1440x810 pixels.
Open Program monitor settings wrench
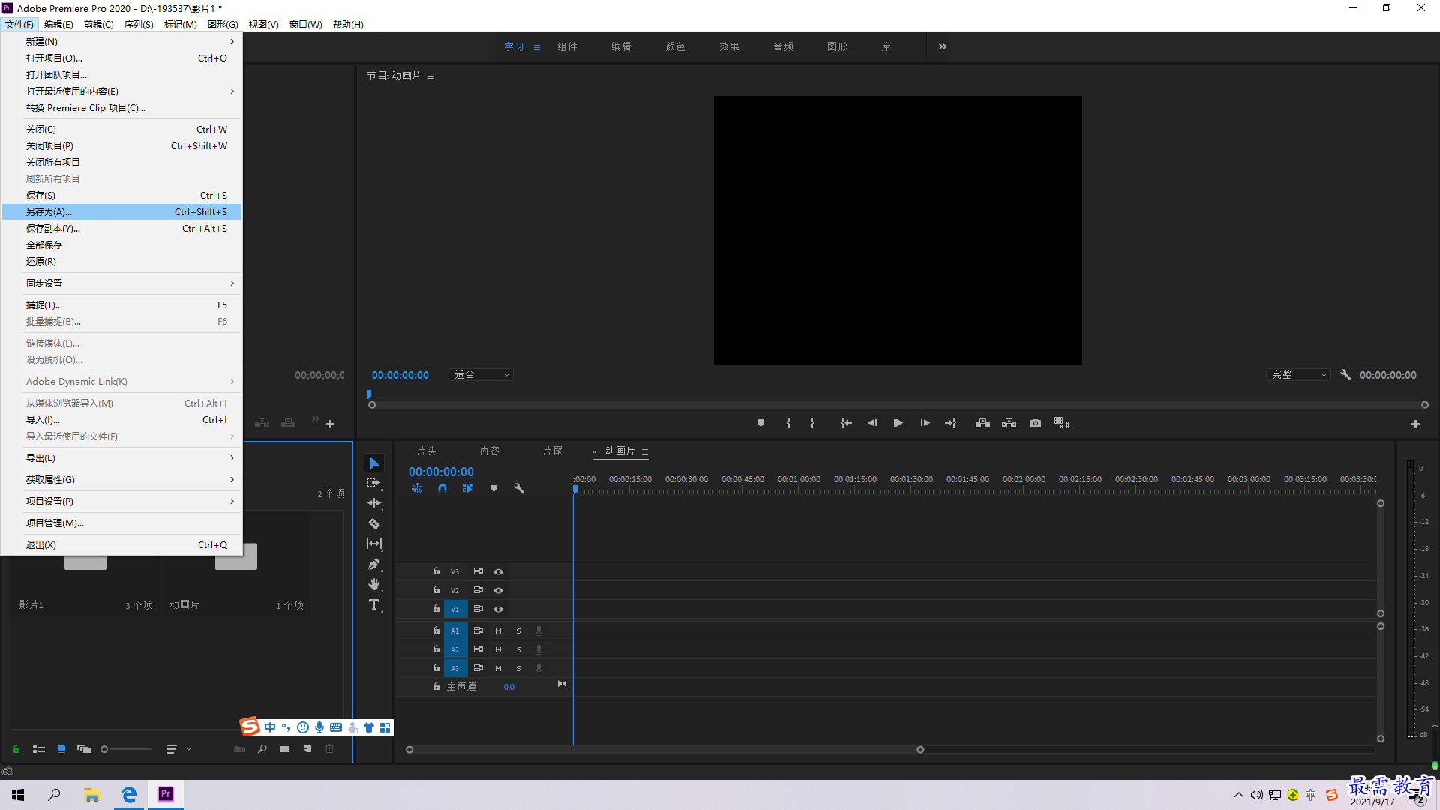click(x=1345, y=374)
